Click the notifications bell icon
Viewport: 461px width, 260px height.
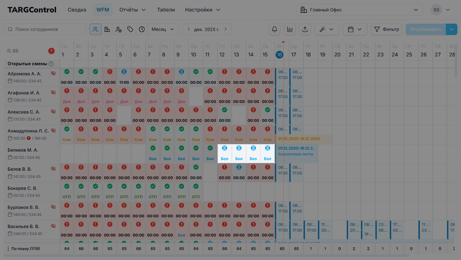click(275, 29)
